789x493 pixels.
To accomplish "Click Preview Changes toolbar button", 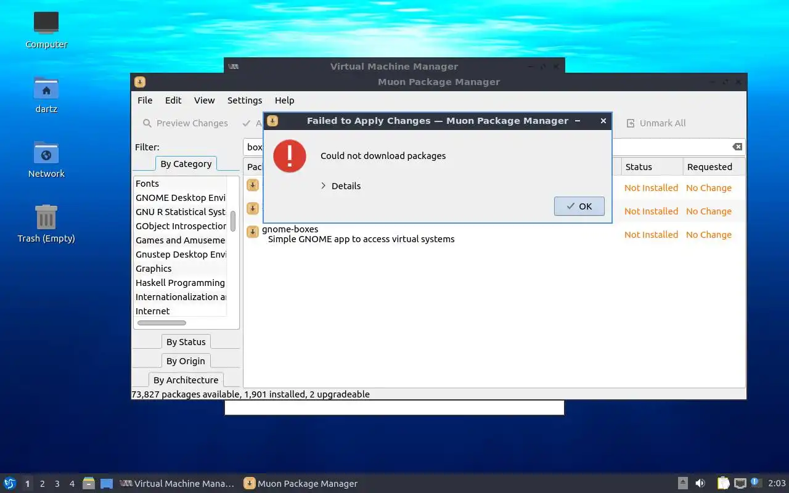I will pyautogui.click(x=186, y=123).
